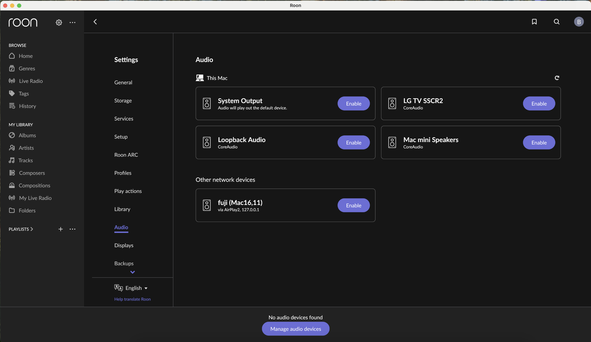Switch to the Roon ARC settings tab

(x=126, y=155)
